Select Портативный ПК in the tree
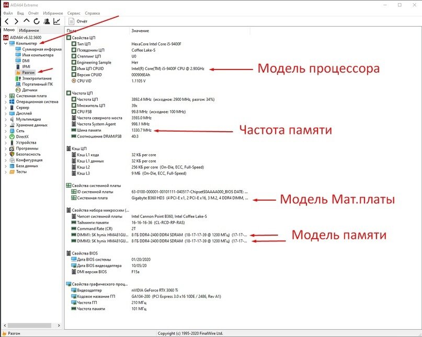 tap(34, 84)
